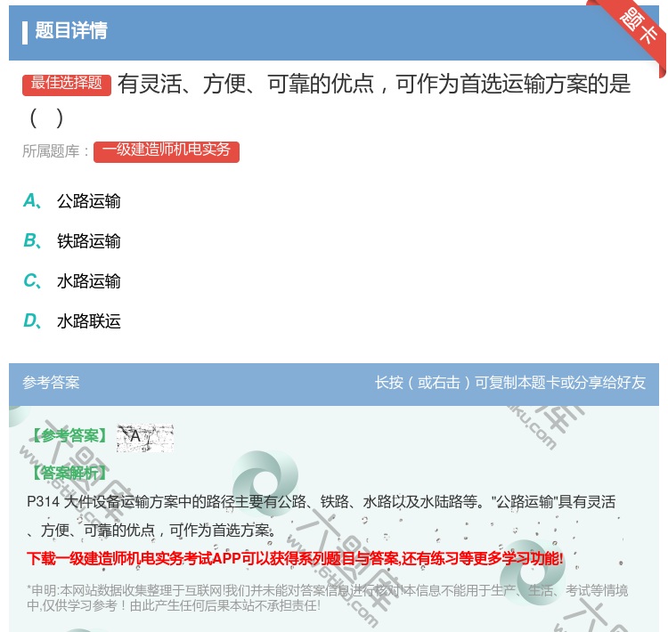
Task: Click the 【参考答案】 green label
Action: tap(69, 435)
